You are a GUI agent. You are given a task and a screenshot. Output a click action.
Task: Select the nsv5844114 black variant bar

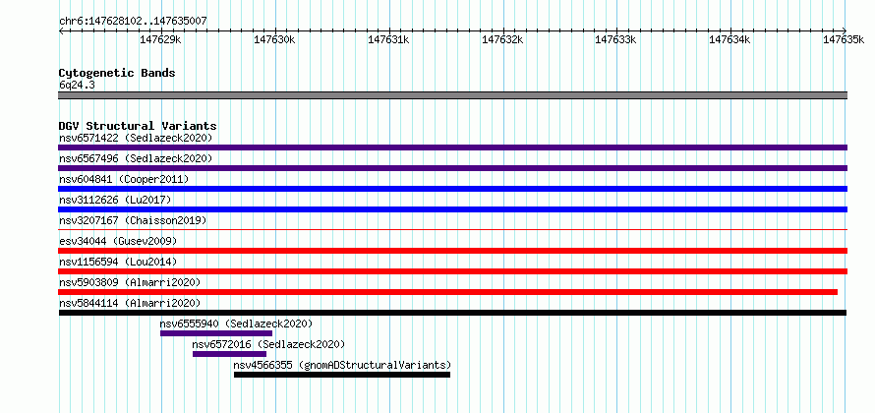tap(452, 313)
